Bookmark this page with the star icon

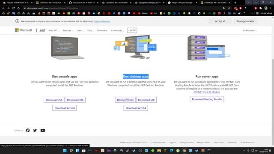coord(229,8)
